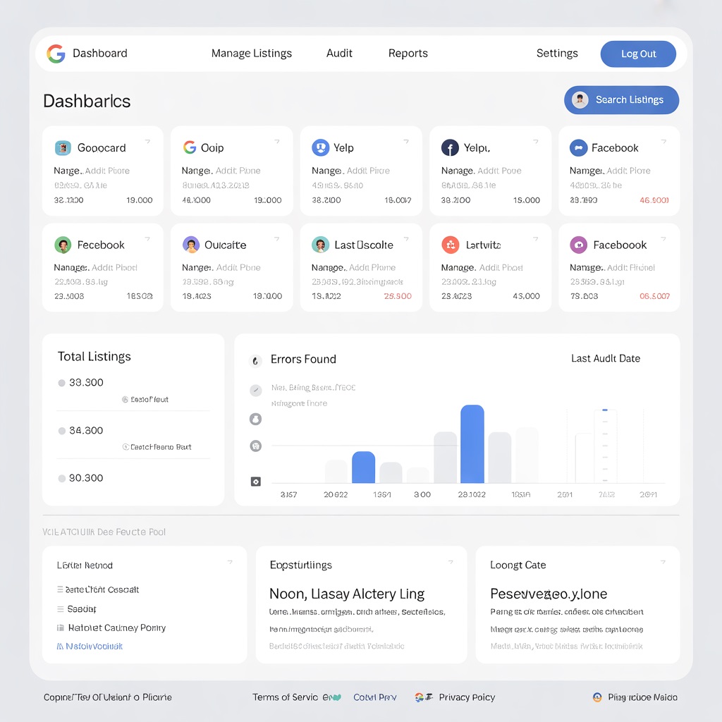Select the camera icon beside the Errors Found chart
Viewport: 722px width, 722px height.
255,482
